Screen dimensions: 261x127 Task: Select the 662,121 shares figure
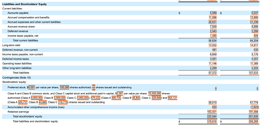tap(173, 98)
